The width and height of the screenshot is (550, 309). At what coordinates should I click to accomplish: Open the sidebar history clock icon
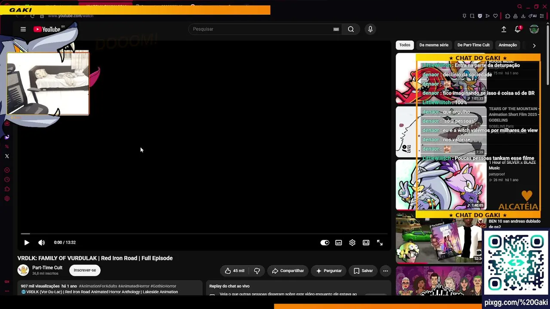point(7,180)
